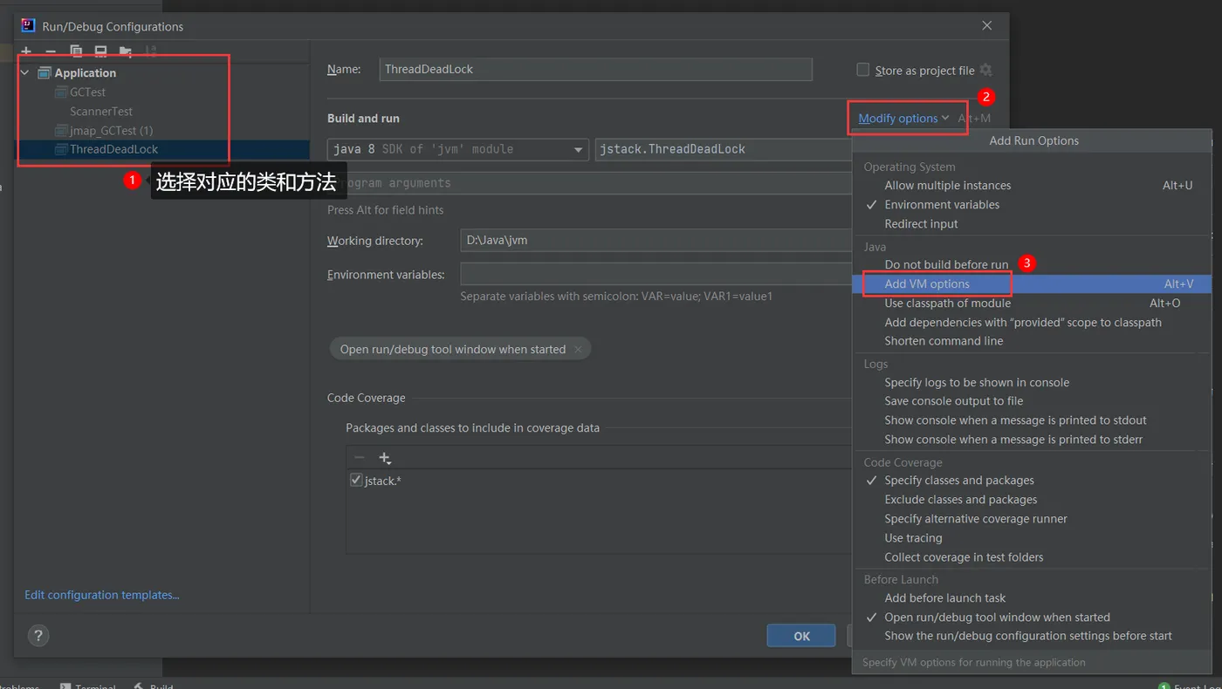1222x689 pixels.
Task: Click the IntelliJ logo in dialog title bar
Action: point(28,25)
